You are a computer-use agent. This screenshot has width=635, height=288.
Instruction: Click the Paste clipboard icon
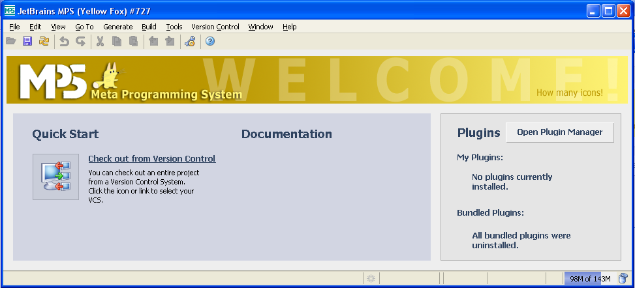pyautogui.click(x=133, y=41)
